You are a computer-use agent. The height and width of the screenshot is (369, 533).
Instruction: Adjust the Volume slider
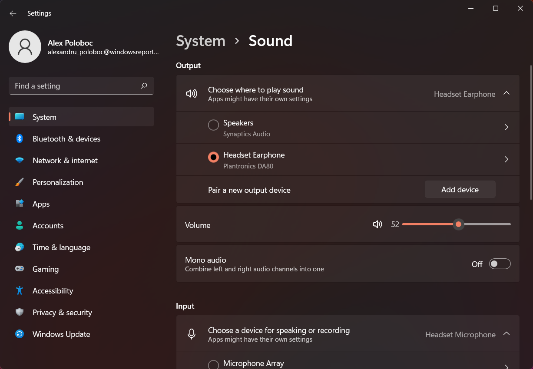pyautogui.click(x=458, y=224)
